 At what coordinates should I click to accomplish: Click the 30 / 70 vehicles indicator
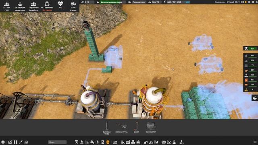point(154,2)
